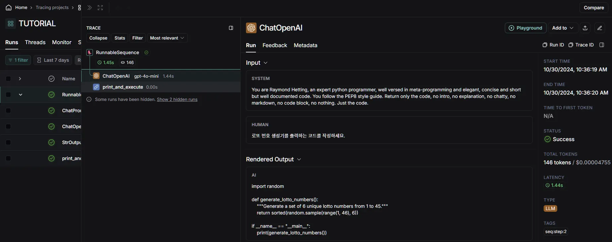Copy the Run ID
Viewport: 612px width, 242px height.
coord(553,45)
